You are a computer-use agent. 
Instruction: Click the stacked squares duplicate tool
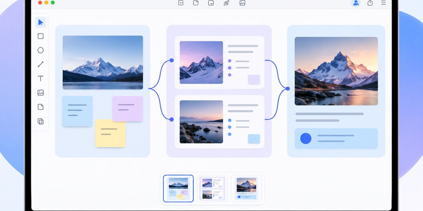click(41, 121)
